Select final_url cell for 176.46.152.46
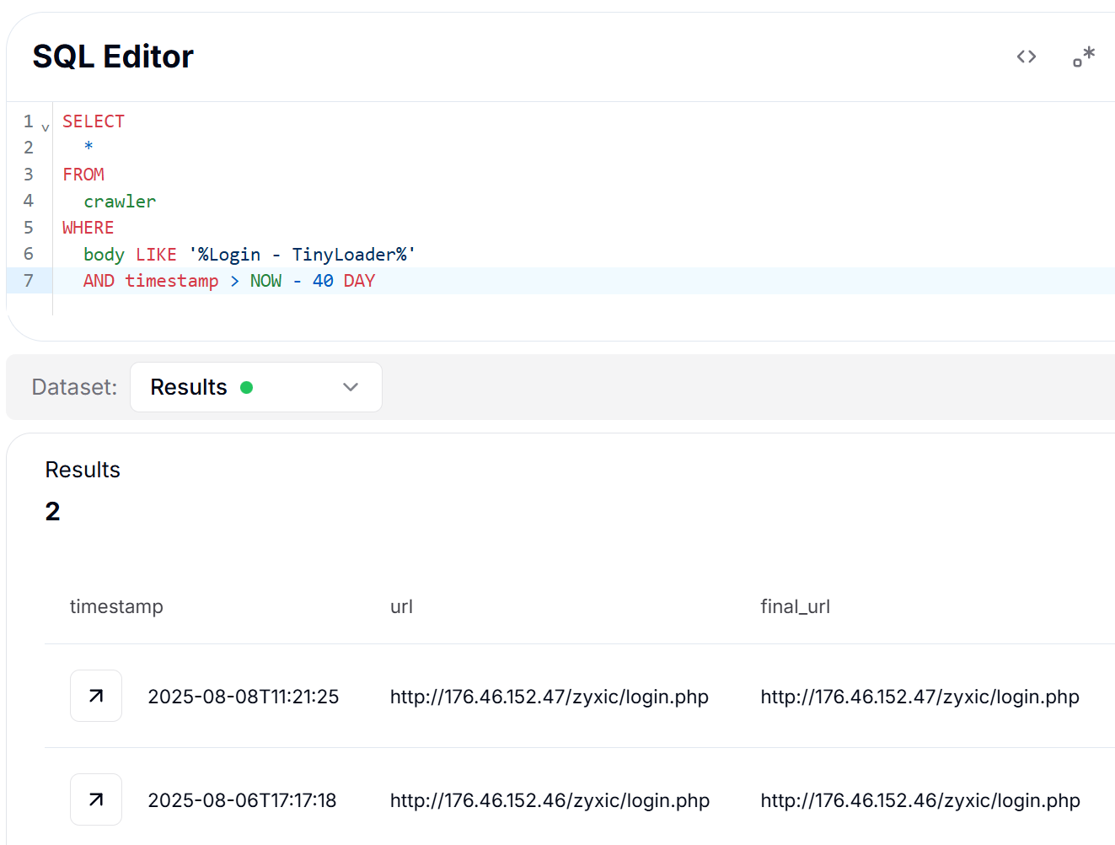 [x=920, y=800]
